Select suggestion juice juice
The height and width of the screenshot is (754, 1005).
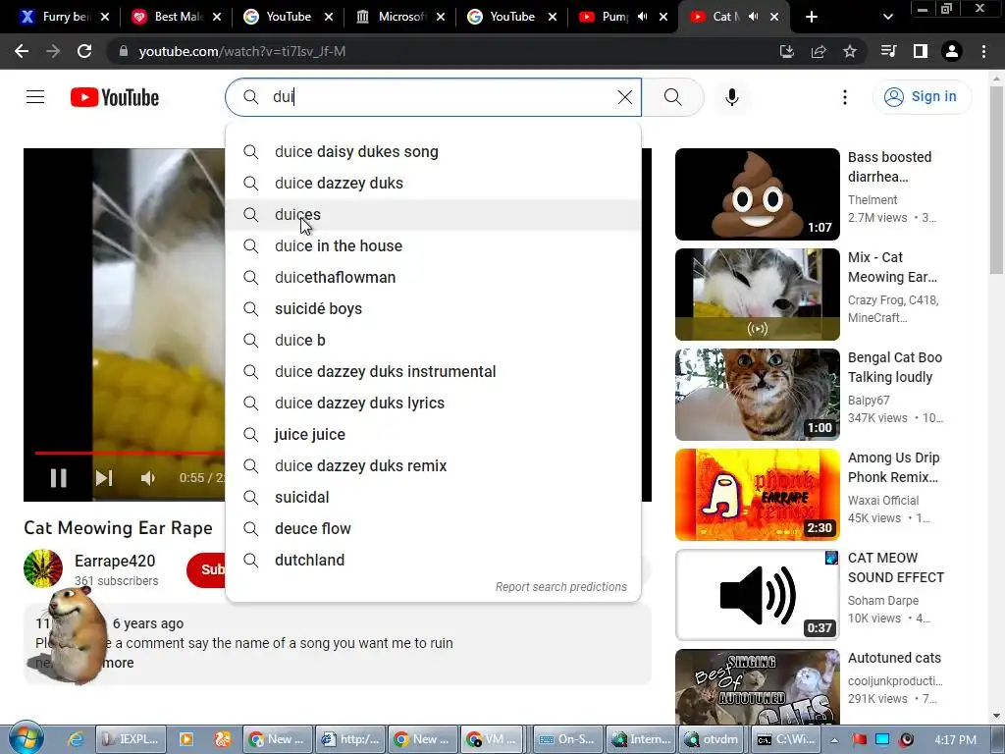[433, 434]
